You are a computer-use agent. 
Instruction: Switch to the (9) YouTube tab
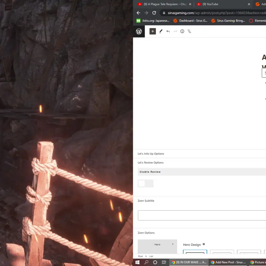[x=224, y=4]
